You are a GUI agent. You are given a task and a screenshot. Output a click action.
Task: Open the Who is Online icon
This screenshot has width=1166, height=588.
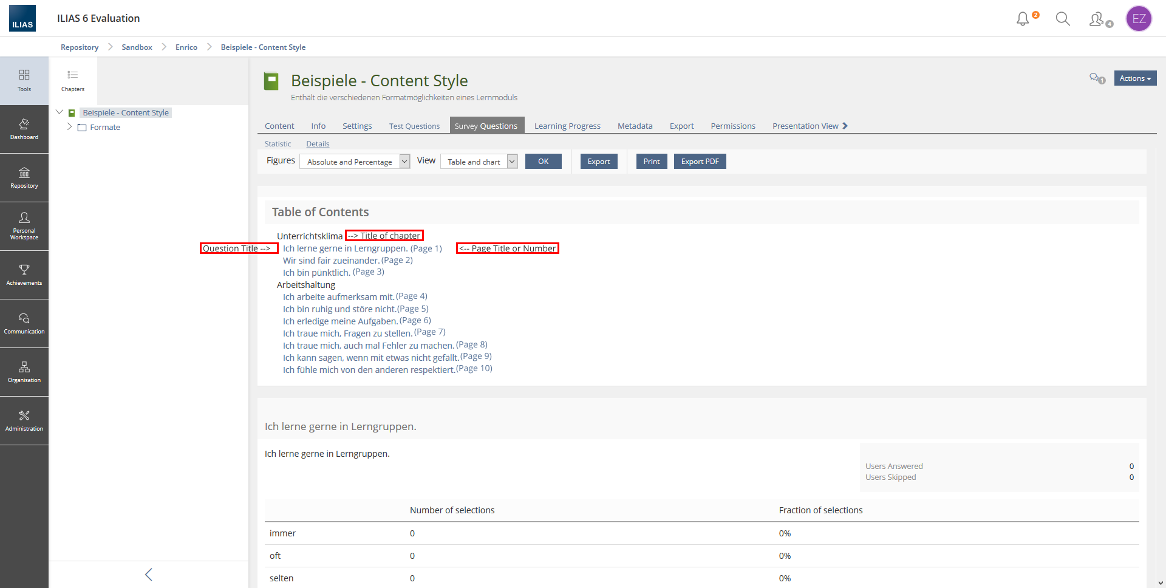point(1097,19)
